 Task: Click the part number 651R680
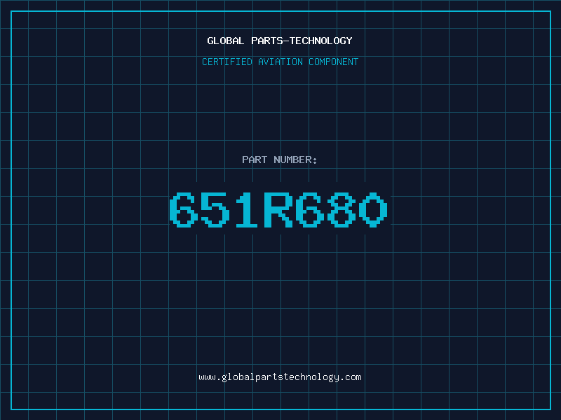(x=278, y=209)
